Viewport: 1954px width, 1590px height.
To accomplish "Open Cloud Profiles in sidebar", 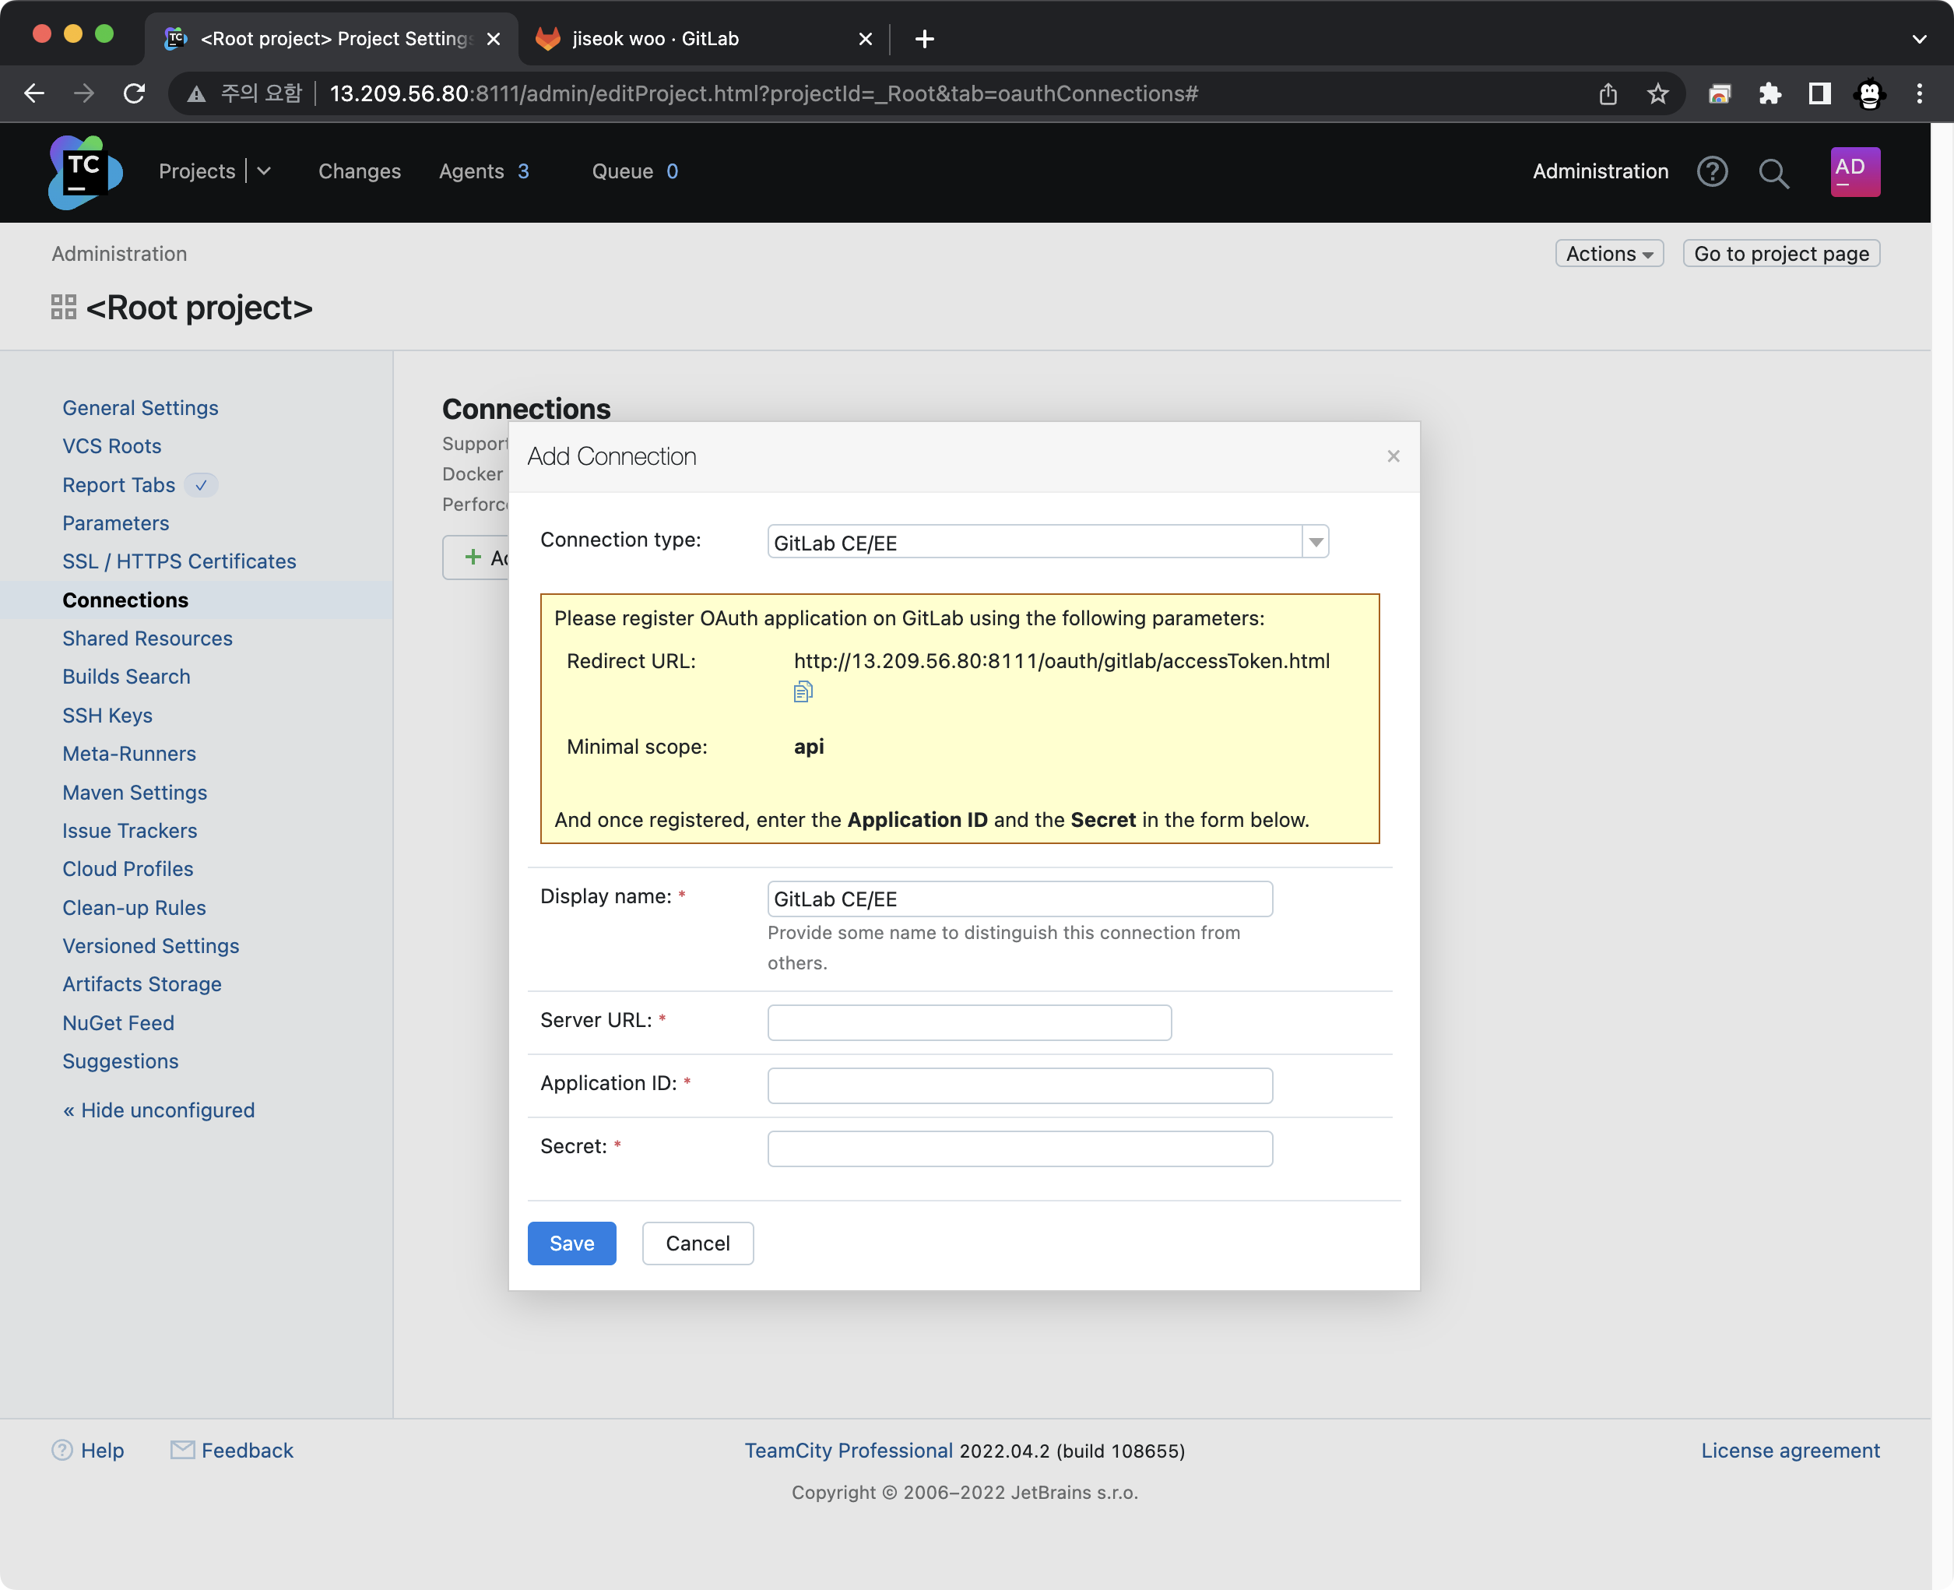I will point(128,869).
